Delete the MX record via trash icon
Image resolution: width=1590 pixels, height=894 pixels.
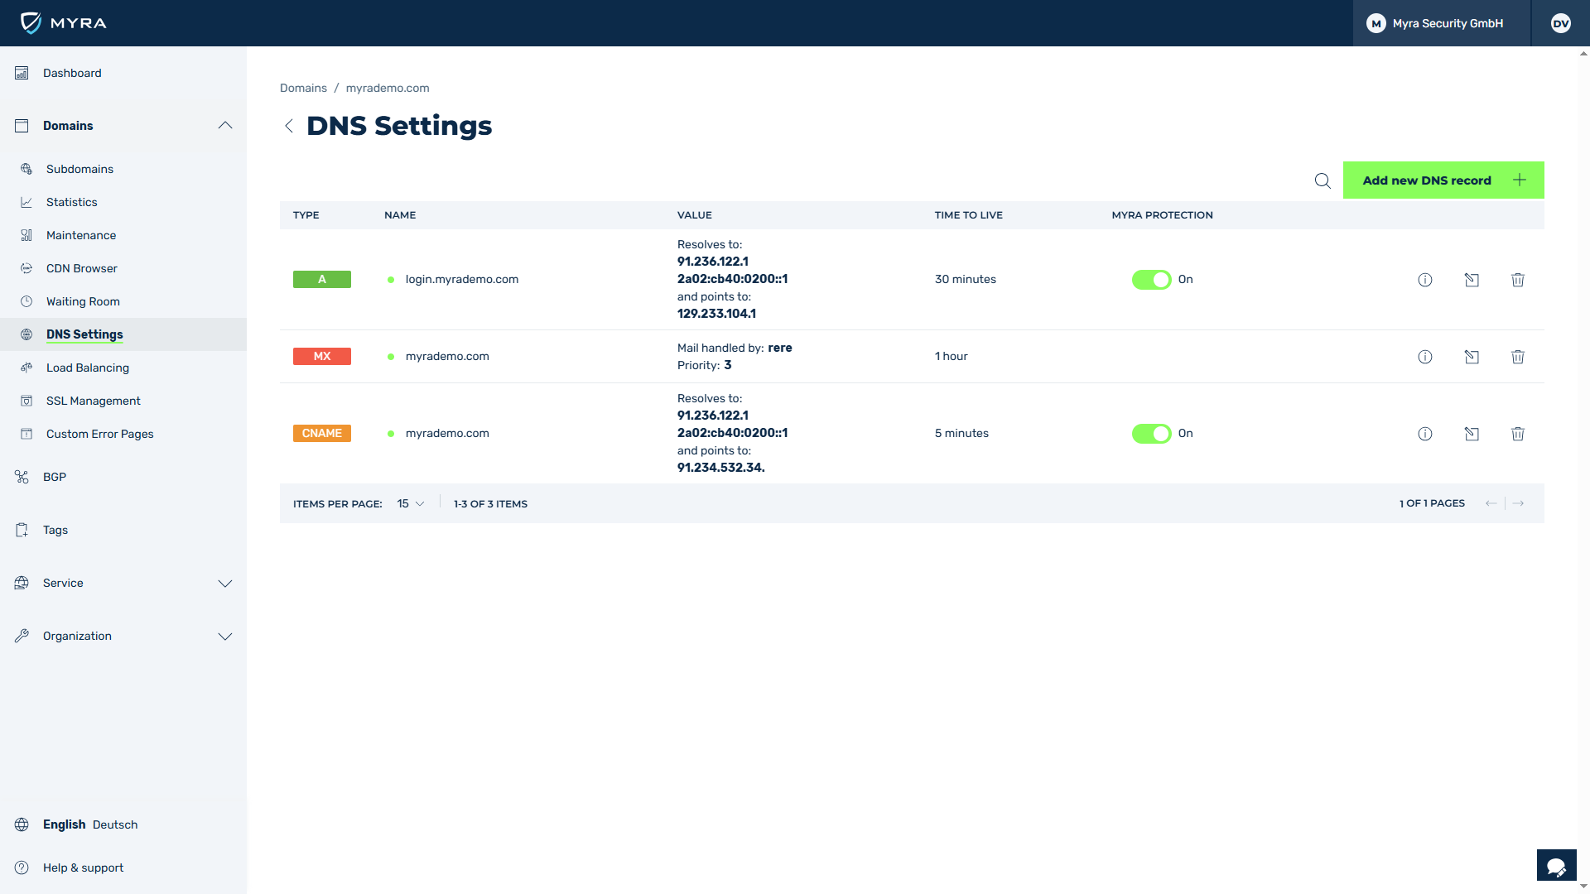pyautogui.click(x=1517, y=357)
